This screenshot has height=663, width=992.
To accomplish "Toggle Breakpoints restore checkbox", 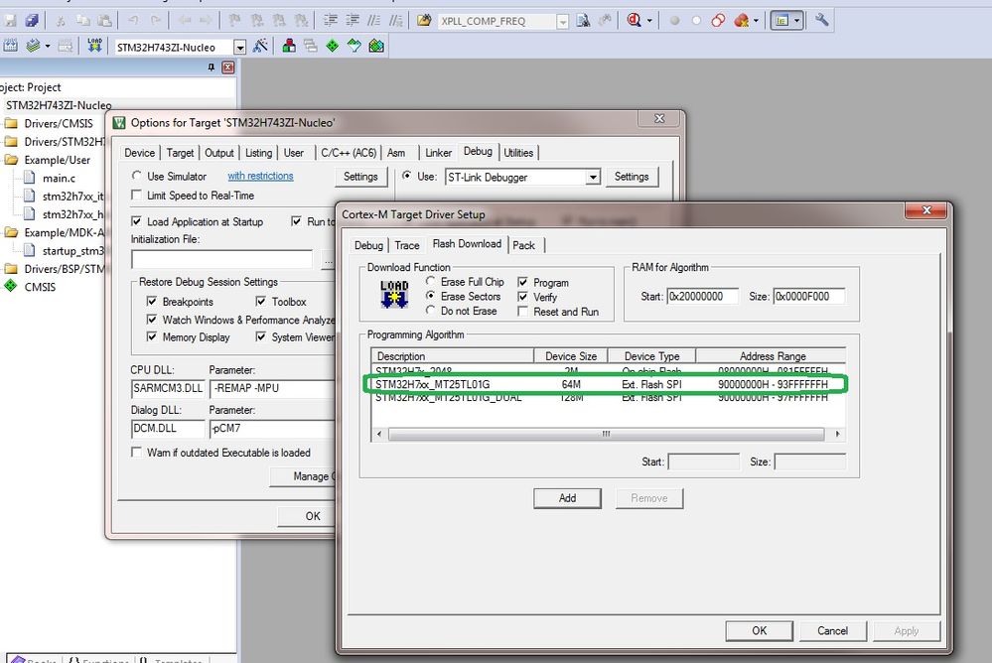I will click(x=152, y=301).
